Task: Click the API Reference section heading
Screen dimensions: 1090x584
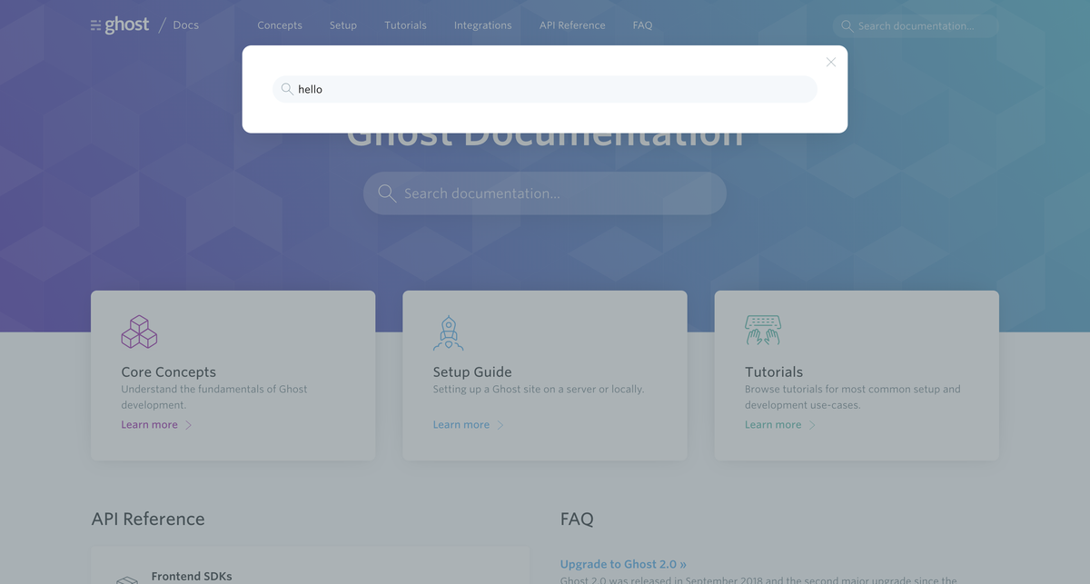Action: pos(148,519)
